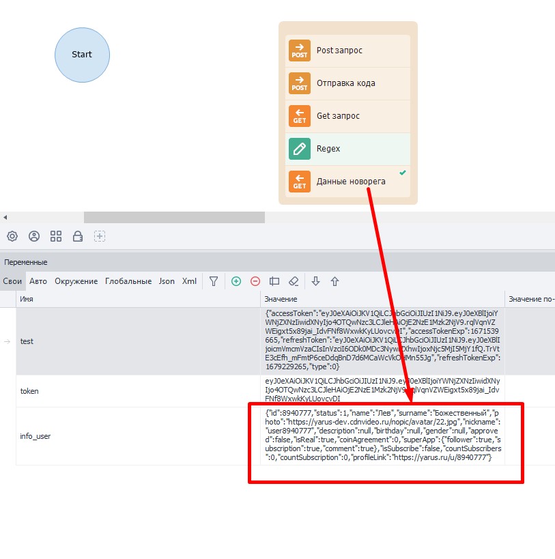
Task: Click the POST icon of Post запрос action
Action: tap(300, 51)
